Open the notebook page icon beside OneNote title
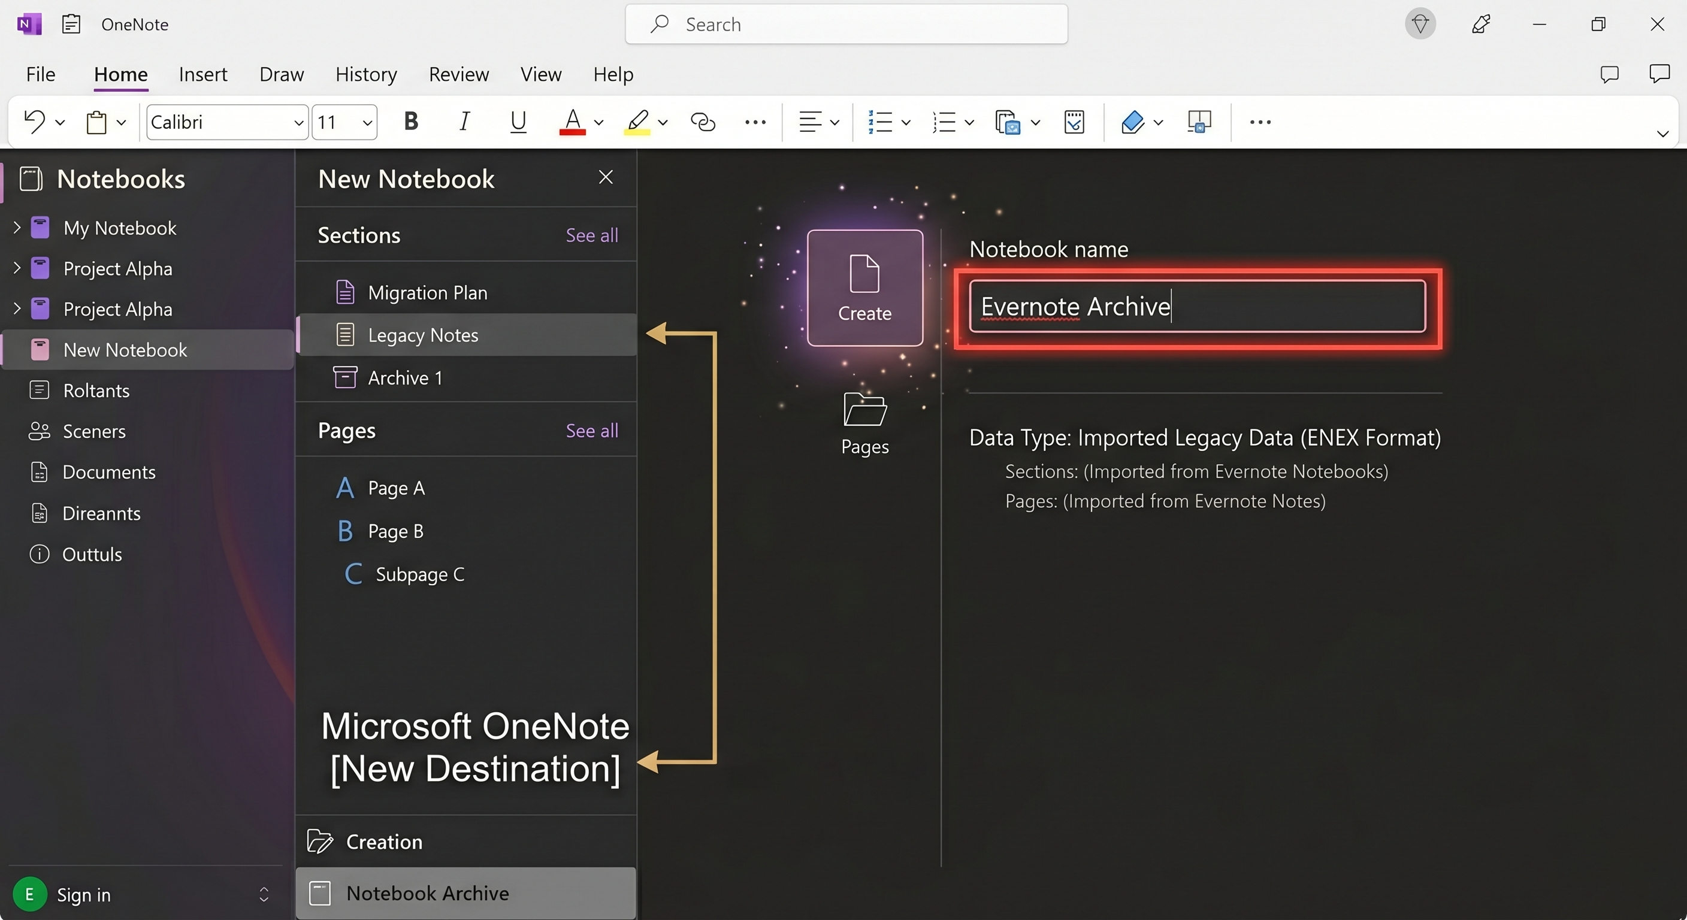 pos(71,24)
